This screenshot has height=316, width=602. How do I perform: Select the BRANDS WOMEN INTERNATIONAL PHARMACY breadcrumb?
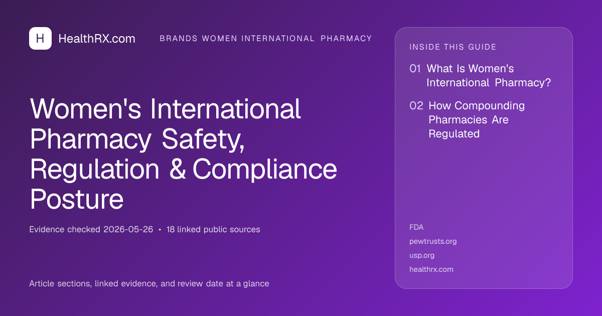266,39
